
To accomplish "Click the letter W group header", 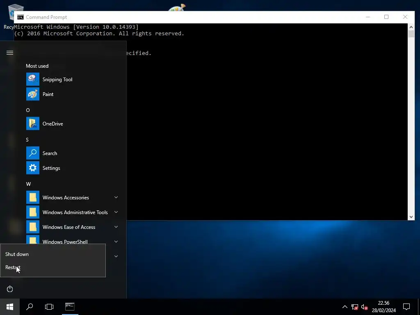I will pyautogui.click(x=28, y=184).
